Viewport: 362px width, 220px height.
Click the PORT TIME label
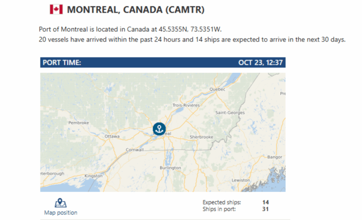coord(62,63)
